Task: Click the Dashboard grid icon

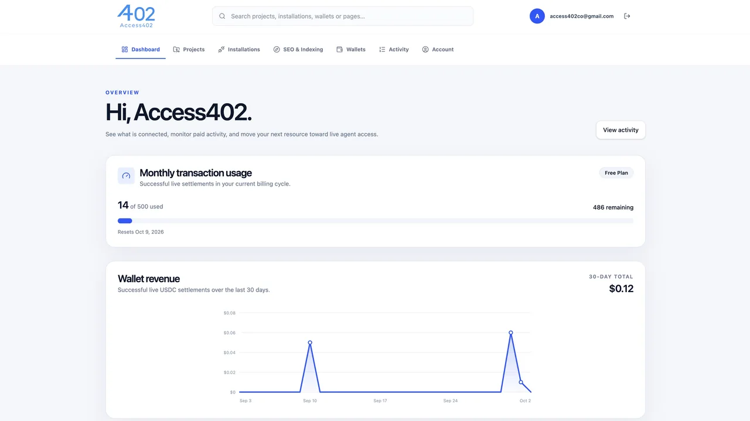Action: tap(125, 50)
